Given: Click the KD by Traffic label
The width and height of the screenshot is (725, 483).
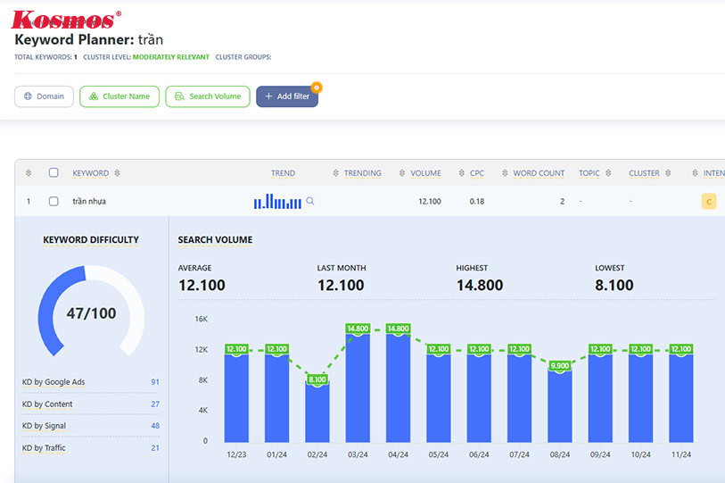Looking at the screenshot, I should tap(44, 448).
